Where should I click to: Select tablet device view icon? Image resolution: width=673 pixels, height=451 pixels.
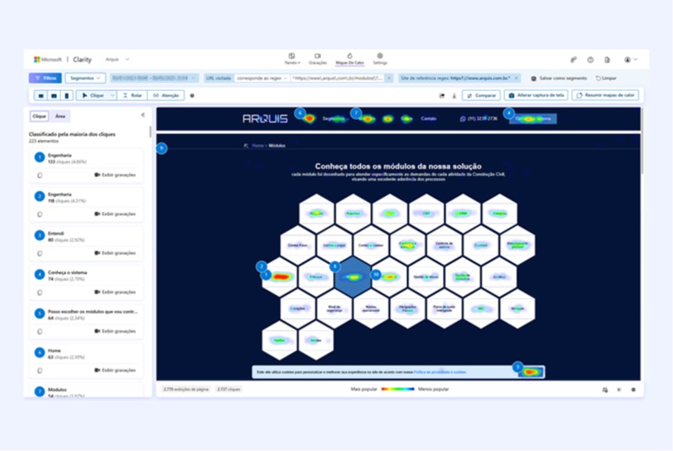click(54, 96)
